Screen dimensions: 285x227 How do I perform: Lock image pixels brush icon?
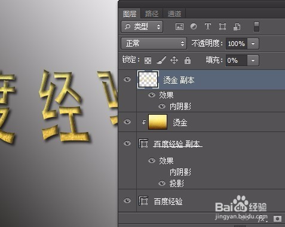click(x=161, y=60)
